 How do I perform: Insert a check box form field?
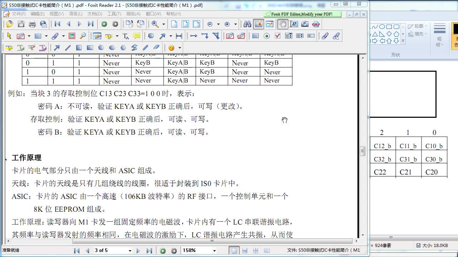(278, 36)
